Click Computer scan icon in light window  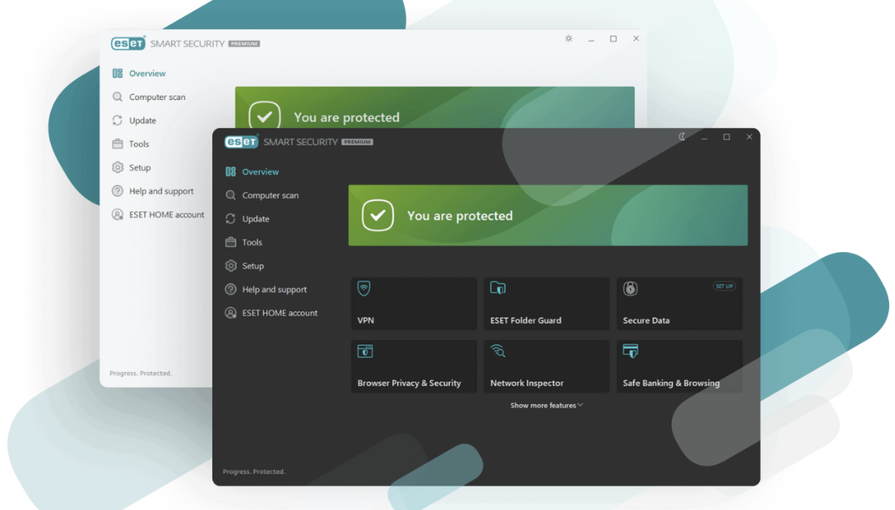point(117,97)
